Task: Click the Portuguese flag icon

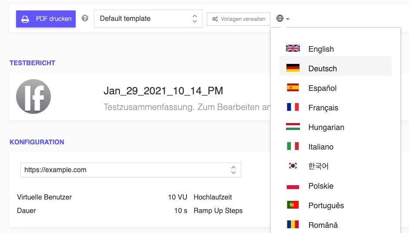Action: (x=293, y=205)
